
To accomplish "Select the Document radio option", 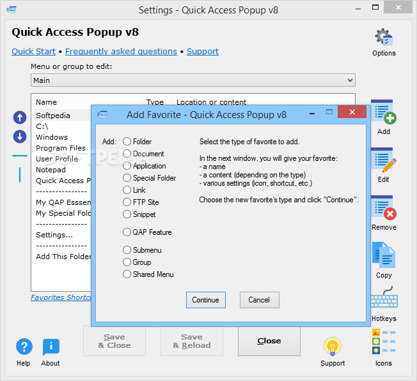I will [x=127, y=154].
